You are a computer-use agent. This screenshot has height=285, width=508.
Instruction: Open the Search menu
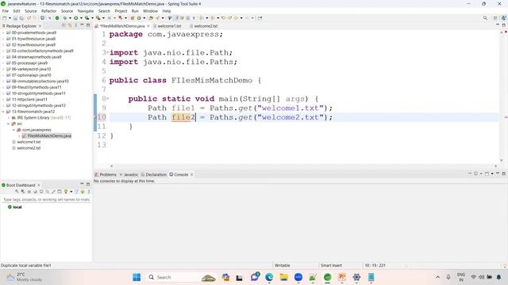point(104,11)
